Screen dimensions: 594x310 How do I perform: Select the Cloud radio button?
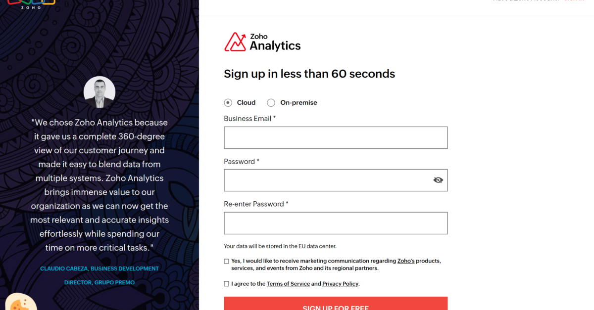click(x=228, y=102)
